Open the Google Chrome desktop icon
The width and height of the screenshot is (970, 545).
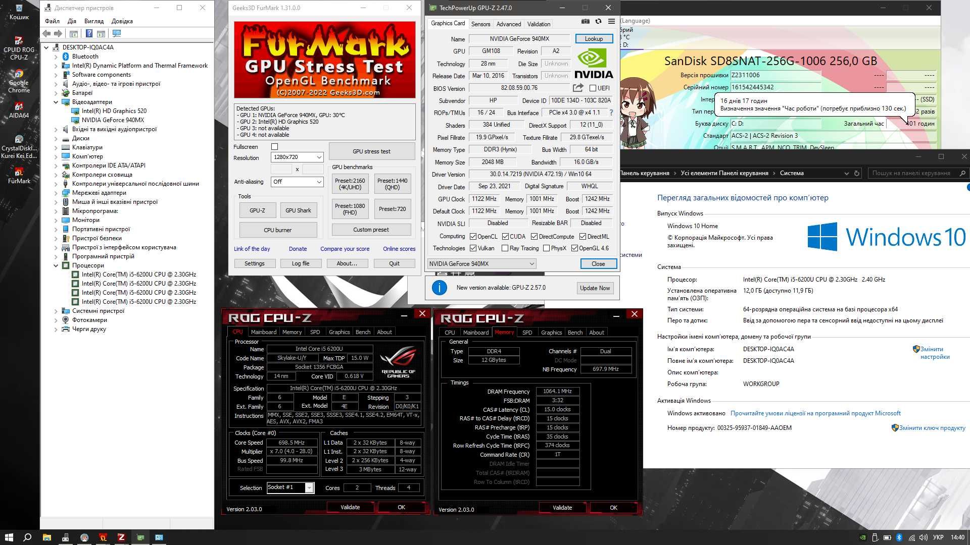[x=19, y=81]
